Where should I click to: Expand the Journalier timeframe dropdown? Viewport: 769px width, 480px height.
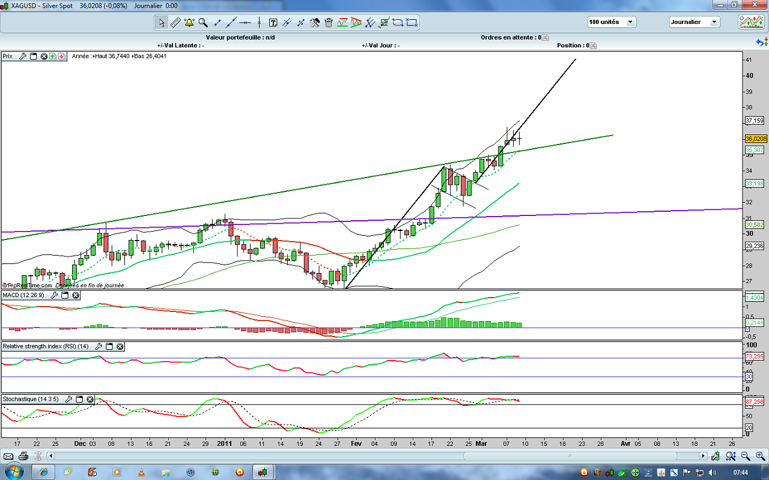coord(714,22)
